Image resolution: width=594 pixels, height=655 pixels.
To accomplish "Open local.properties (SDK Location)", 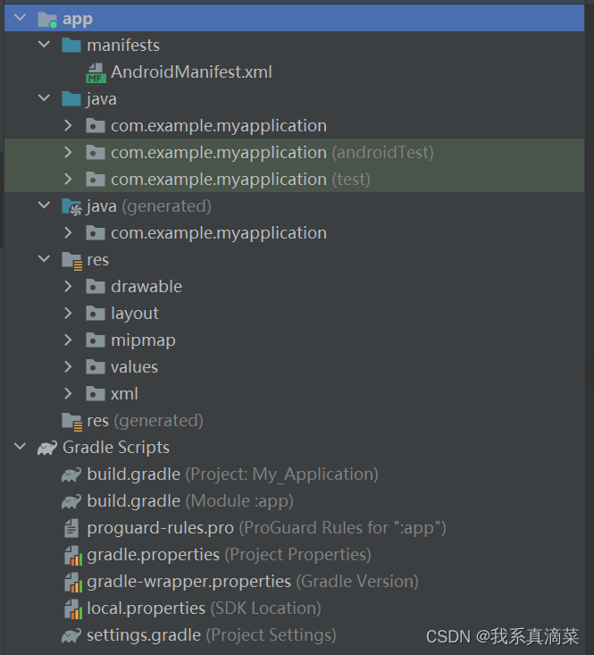I will [x=204, y=609].
